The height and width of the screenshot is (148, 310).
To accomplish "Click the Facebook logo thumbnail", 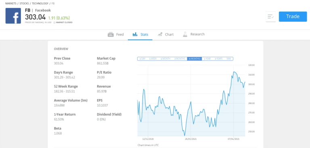I will coord(13,16).
